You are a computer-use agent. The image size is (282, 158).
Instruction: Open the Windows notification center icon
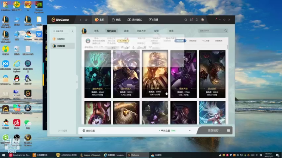(277, 155)
